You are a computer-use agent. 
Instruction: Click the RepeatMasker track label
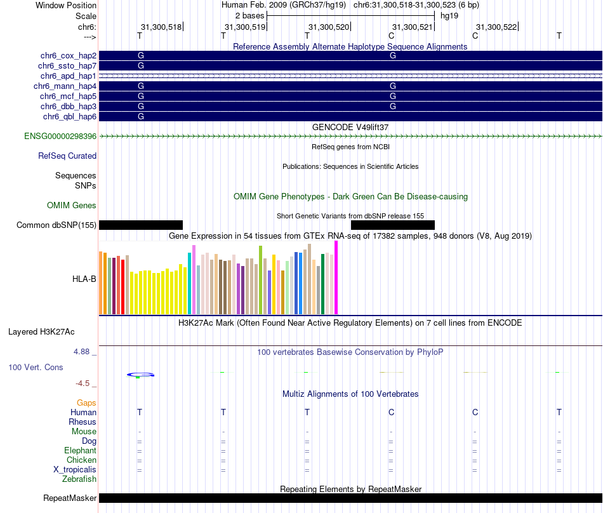coord(70,498)
